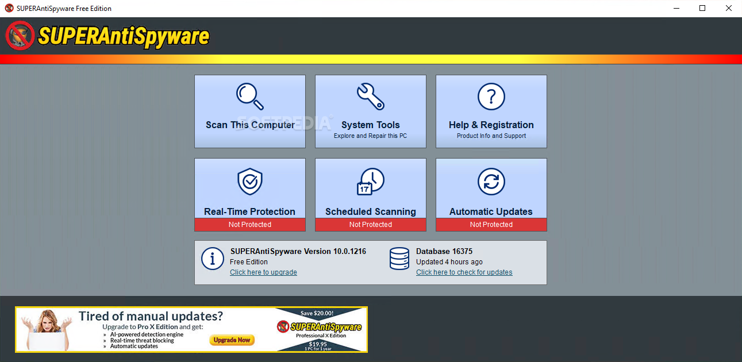The height and width of the screenshot is (362, 742).
Task: Click the calendar clock scheduling icon
Action: (x=371, y=182)
